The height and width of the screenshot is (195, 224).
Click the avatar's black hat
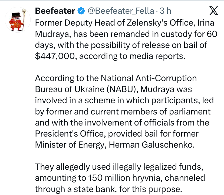(x=16, y=15)
